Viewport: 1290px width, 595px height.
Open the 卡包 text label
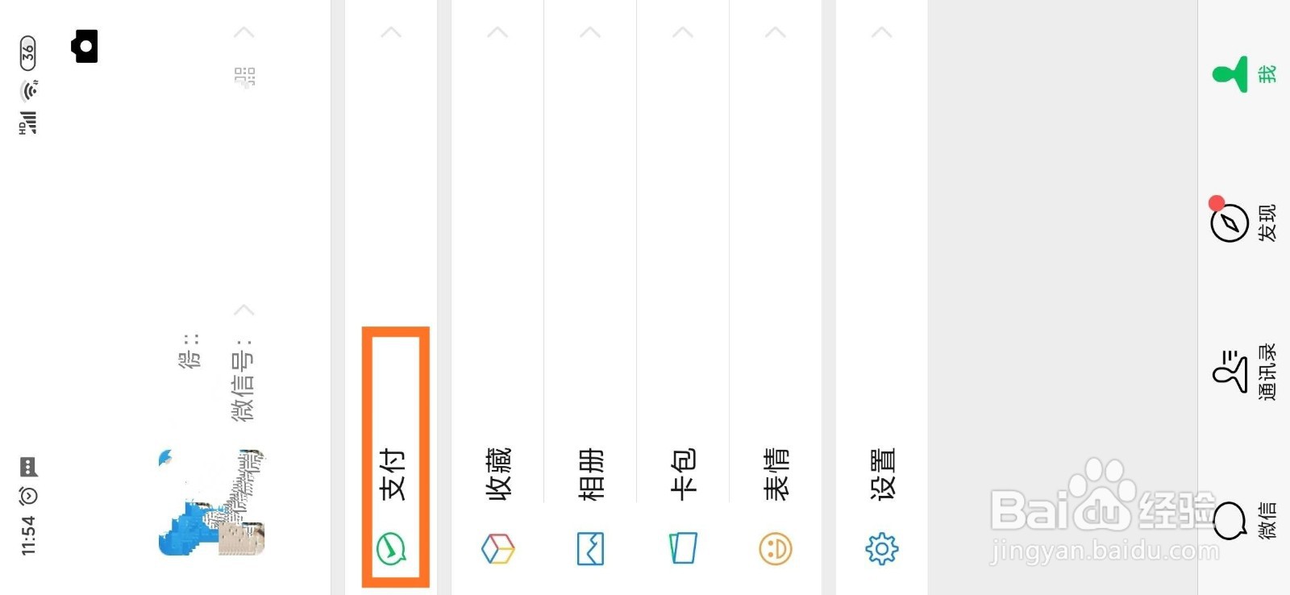pos(683,474)
